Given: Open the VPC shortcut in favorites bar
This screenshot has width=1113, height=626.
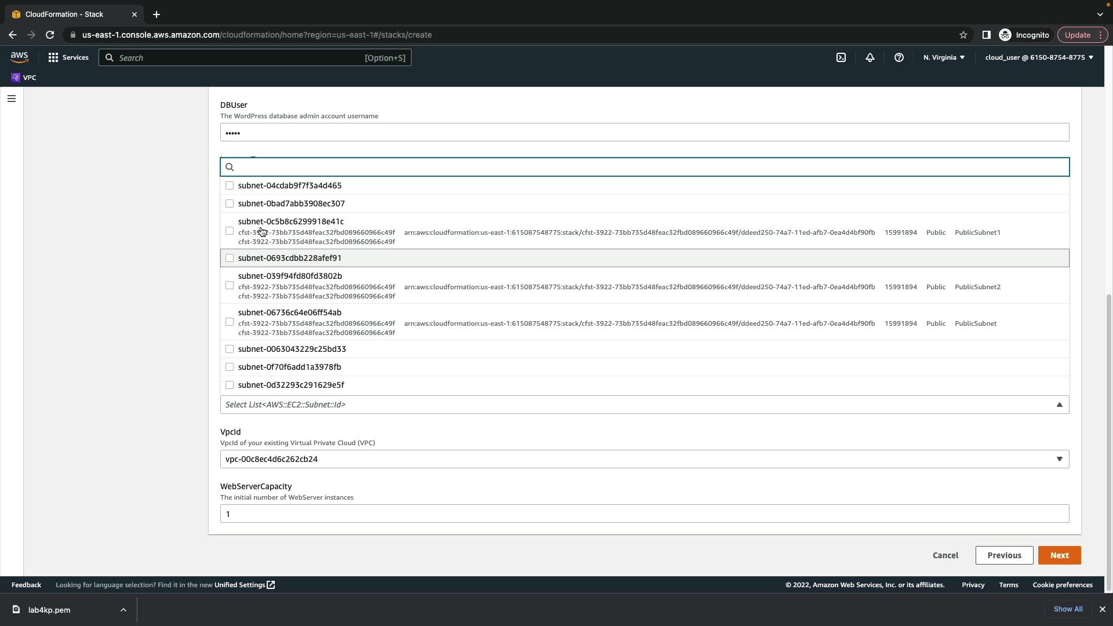Looking at the screenshot, I should [24, 78].
